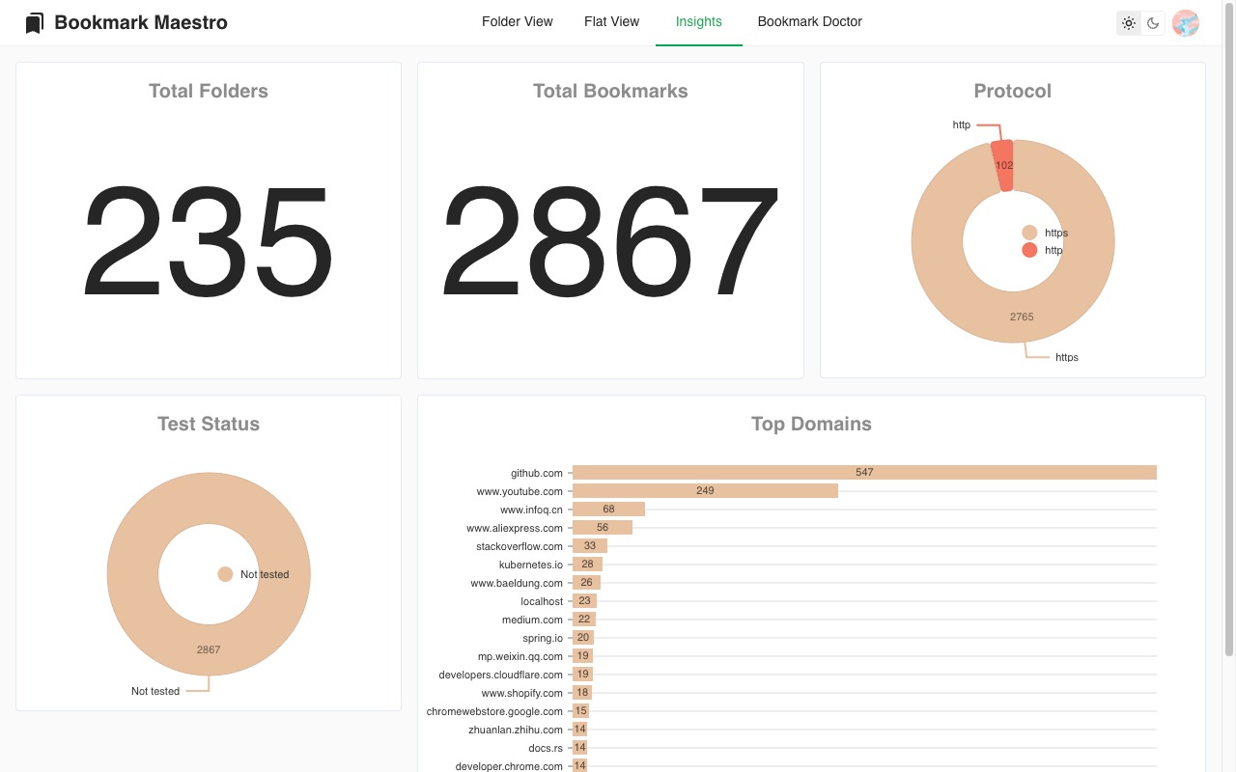
Task: Click the localhost axis label
Action: tap(542, 601)
